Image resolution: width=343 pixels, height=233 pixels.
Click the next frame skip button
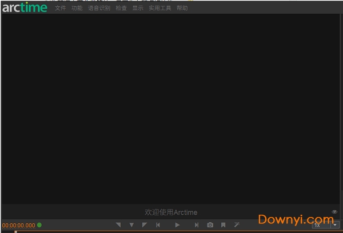(x=197, y=225)
